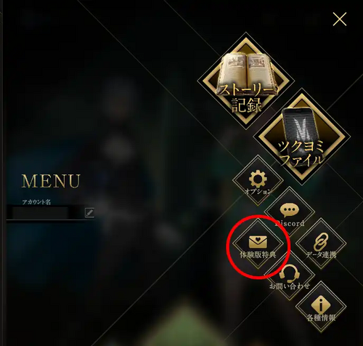
Task: Edit account name with pencil icon
Action: (x=89, y=213)
